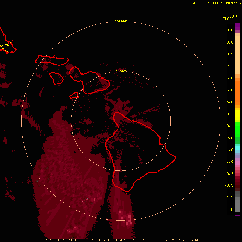This screenshot has width=242, height=242.
Task: Pick the bright green segment of the color scale
Action: pos(237,130)
